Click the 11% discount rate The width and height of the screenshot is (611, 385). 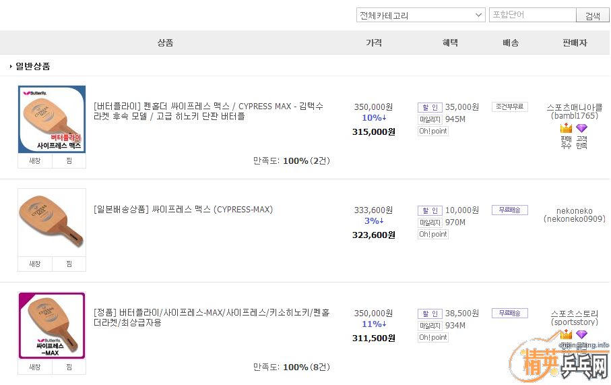point(374,324)
